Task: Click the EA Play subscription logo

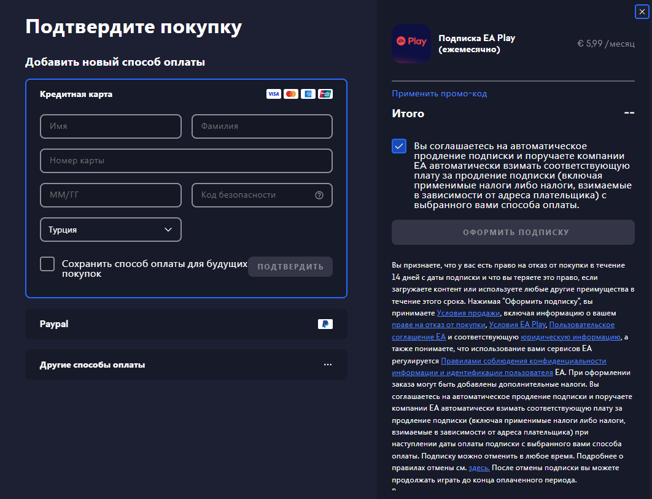Action: 411,44
